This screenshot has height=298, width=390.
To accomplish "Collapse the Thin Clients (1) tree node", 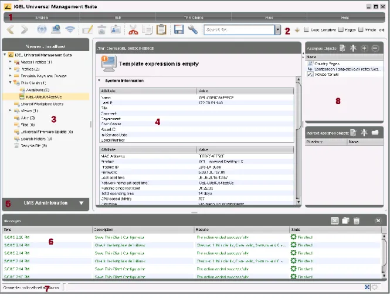I will (x=10, y=82).
